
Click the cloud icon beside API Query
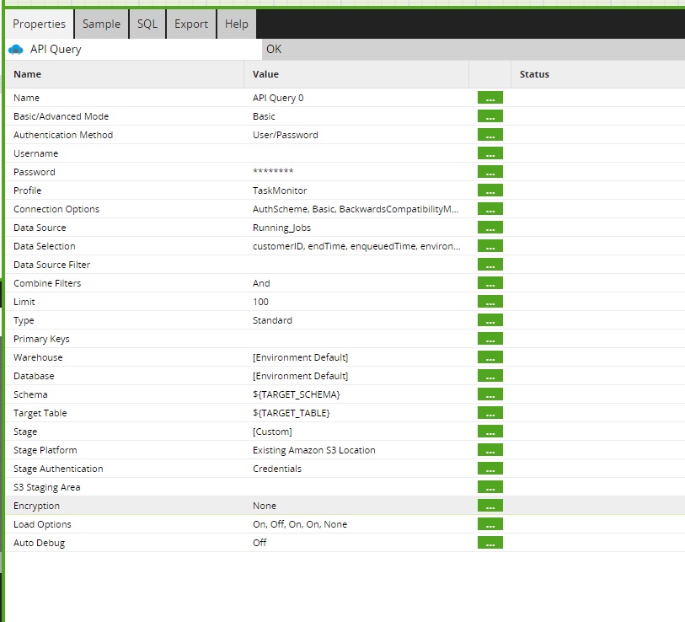tap(15, 49)
